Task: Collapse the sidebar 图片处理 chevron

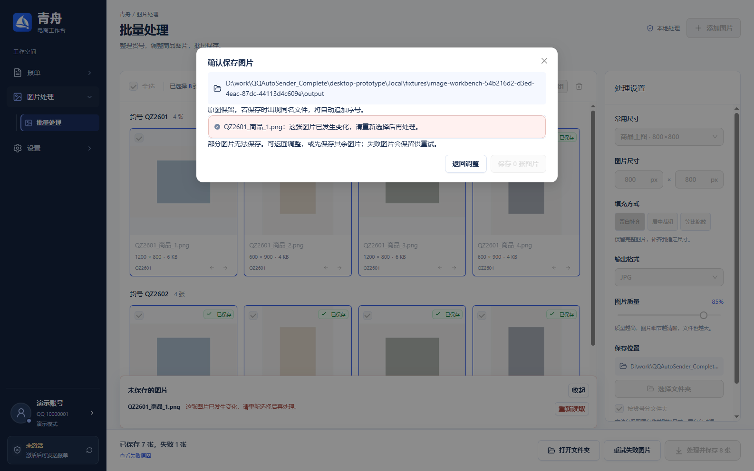Action: click(90, 97)
